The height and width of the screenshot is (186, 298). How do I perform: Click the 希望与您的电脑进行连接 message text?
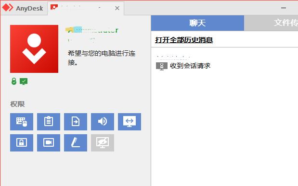pyautogui.click(x=102, y=58)
